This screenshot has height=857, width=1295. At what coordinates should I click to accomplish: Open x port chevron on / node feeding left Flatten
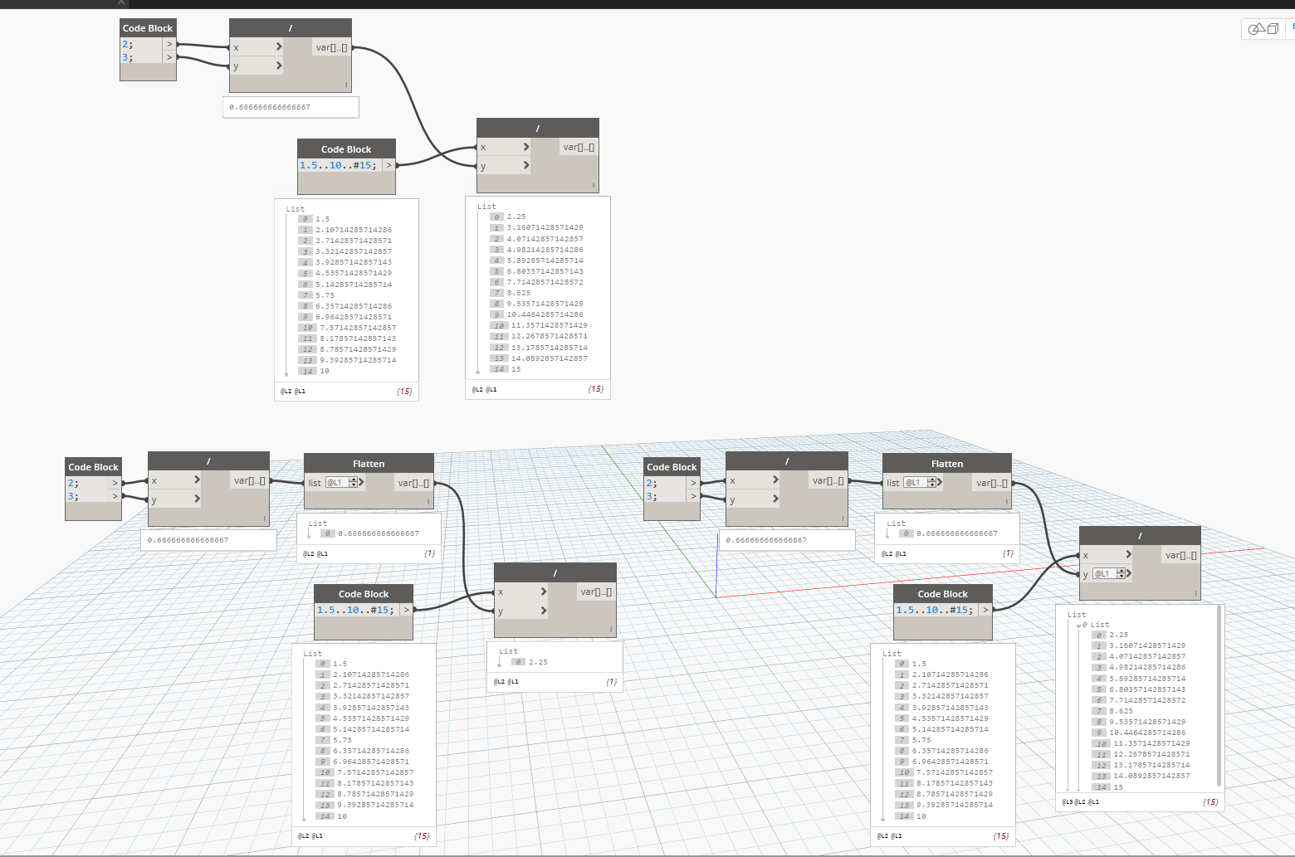coord(197,480)
